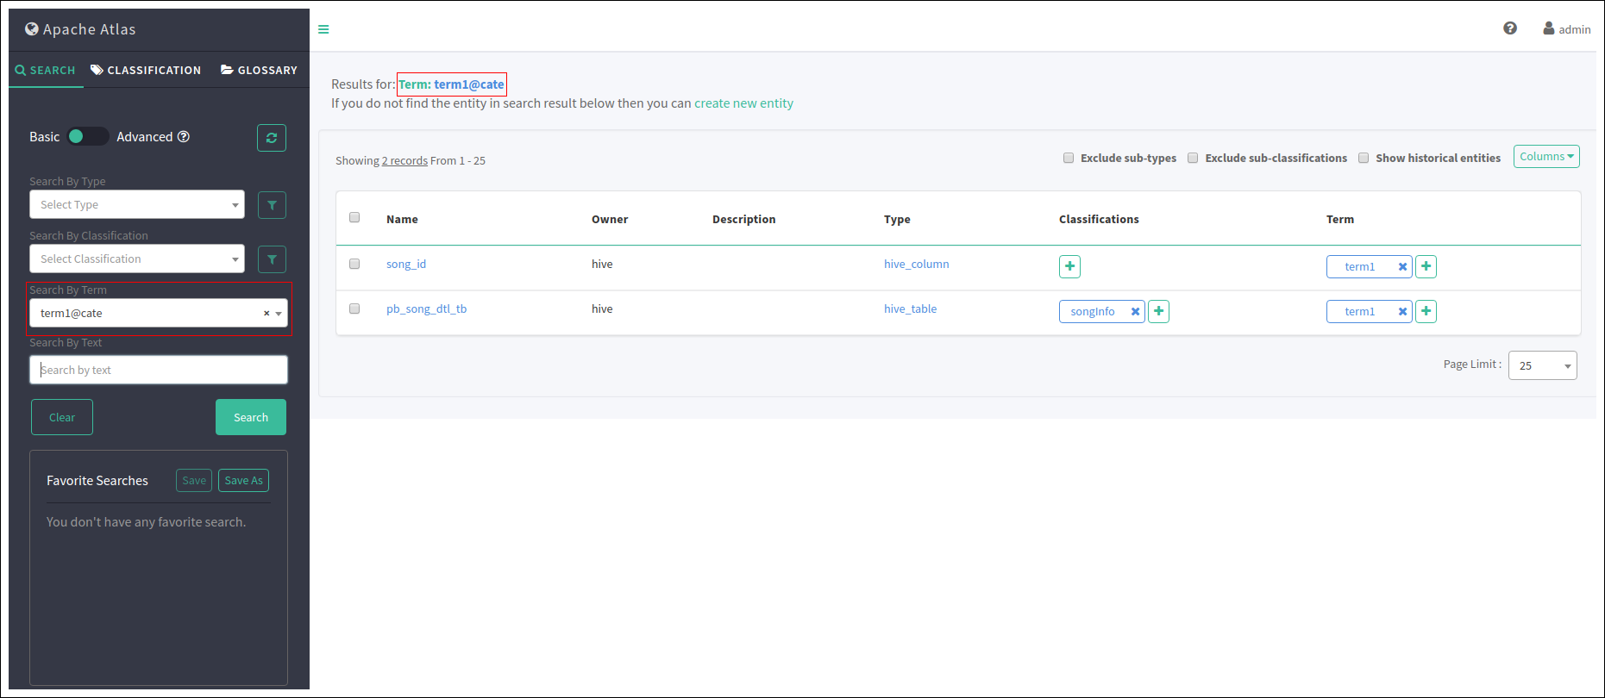The width and height of the screenshot is (1605, 698).
Task: Click the Classifications column header
Action: (1099, 220)
